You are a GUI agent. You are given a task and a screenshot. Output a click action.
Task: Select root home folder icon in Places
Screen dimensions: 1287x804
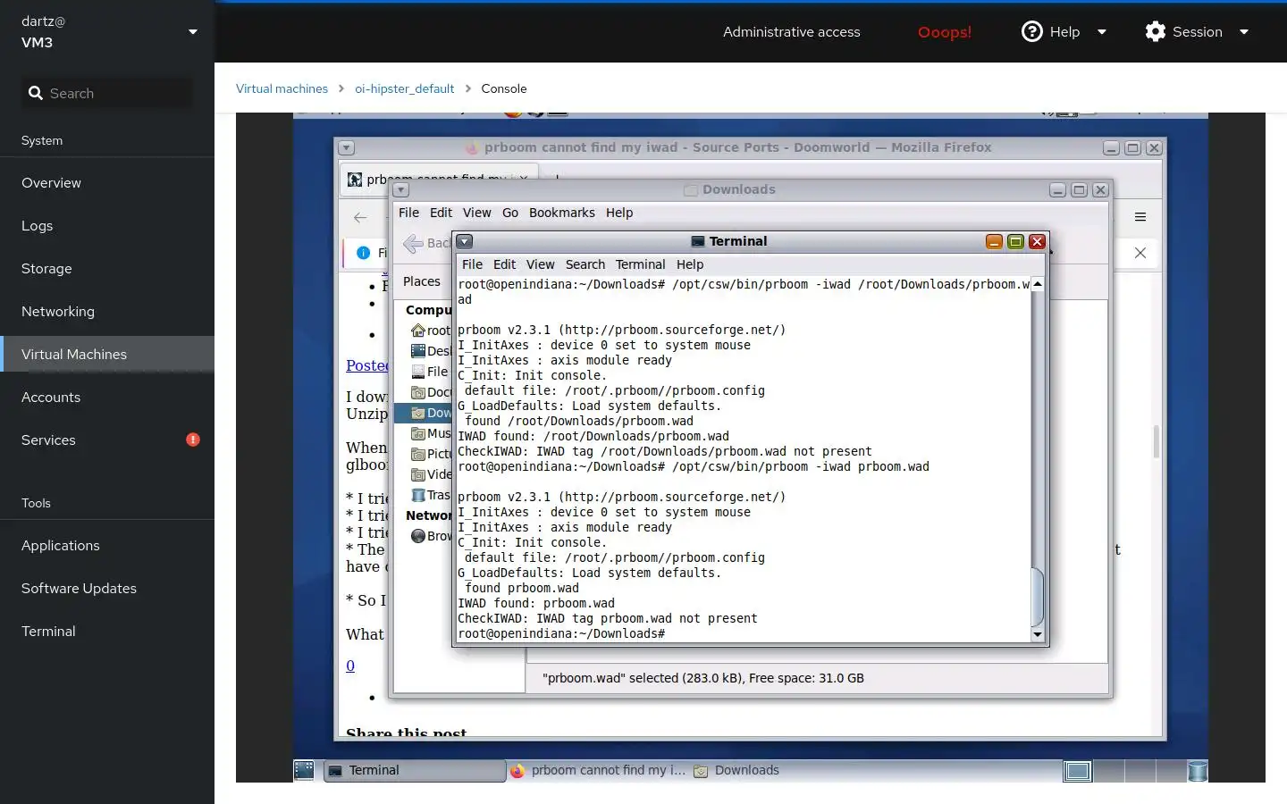coord(417,331)
